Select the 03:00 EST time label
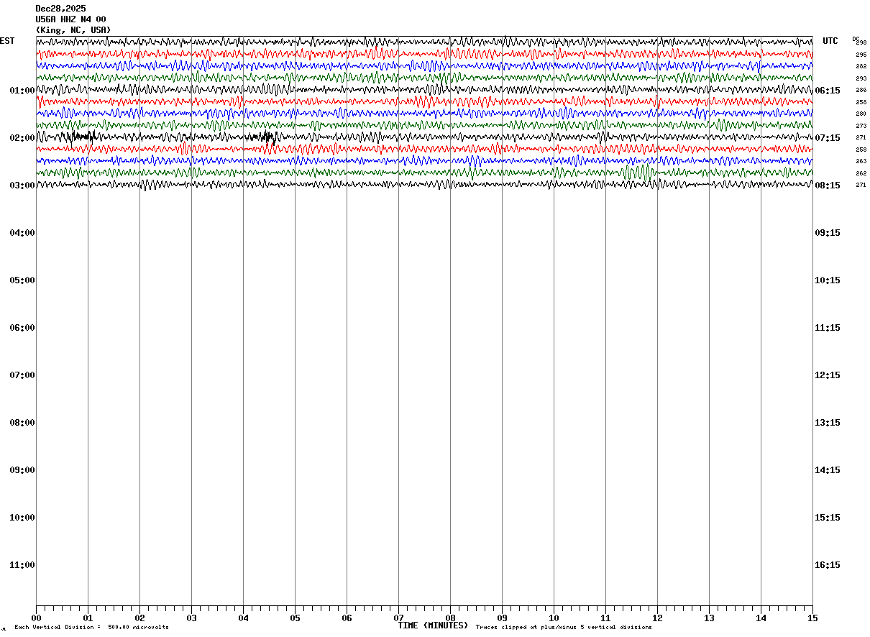Image resolution: width=870 pixels, height=637 pixels. pyautogui.click(x=22, y=185)
